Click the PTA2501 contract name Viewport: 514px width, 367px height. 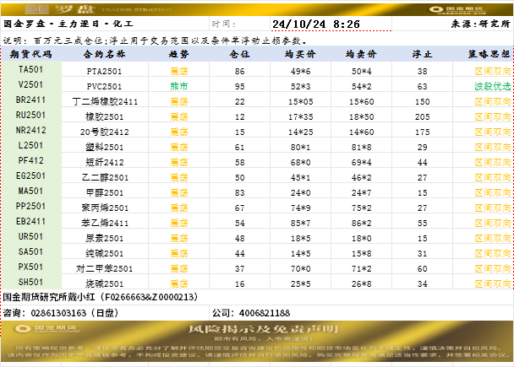104,72
